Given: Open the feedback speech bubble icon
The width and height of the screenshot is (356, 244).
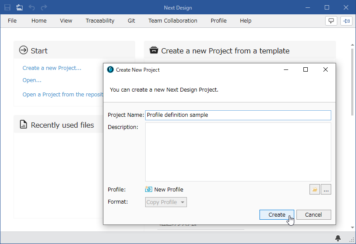Looking at the screenshot, I should (331, 21).
